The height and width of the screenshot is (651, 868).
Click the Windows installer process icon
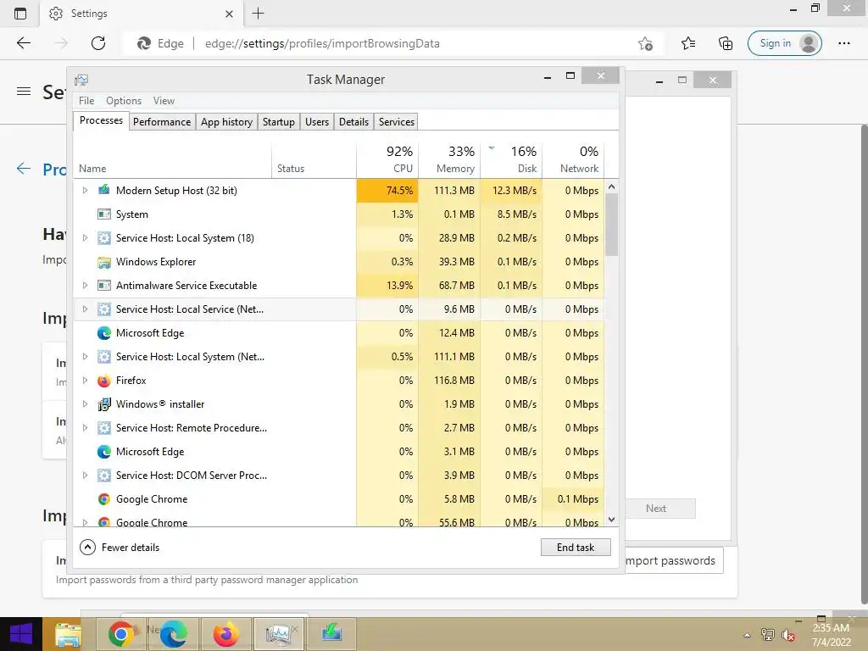(104, 404)
